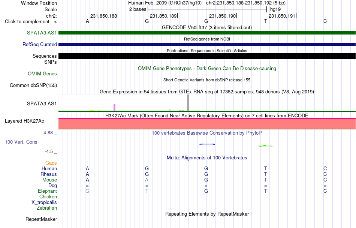Click the 4.88 PhyloP upper limit value
Screen dimensions: 356x228
48,133
